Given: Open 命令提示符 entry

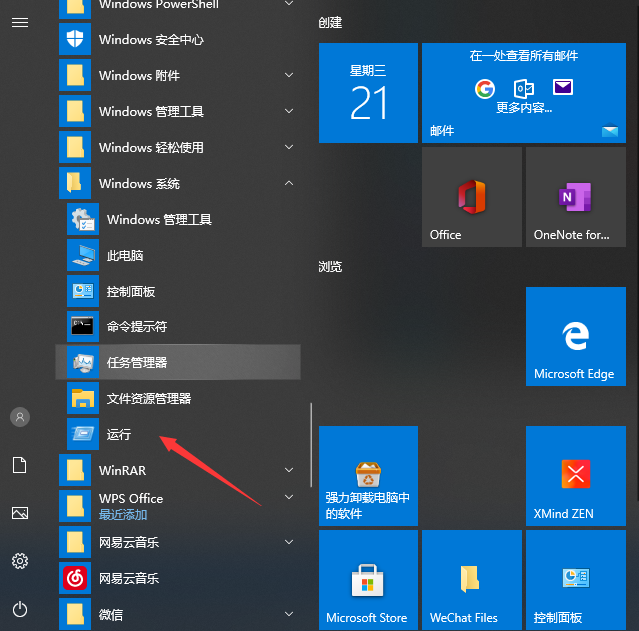Looking at the screenshot, I should pos(137,327).
